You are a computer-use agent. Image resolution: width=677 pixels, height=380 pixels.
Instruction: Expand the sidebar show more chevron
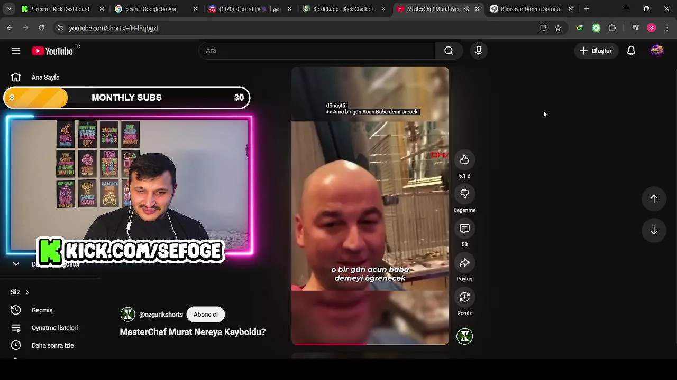tap(16, 264)
